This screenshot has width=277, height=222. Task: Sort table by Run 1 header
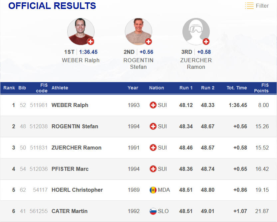(x=186, y=88)
